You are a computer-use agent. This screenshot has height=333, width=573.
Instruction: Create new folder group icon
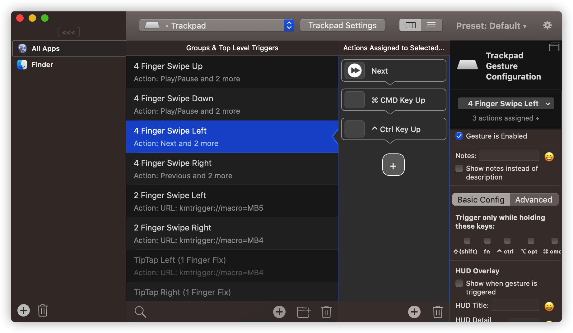tap(304, 312)
